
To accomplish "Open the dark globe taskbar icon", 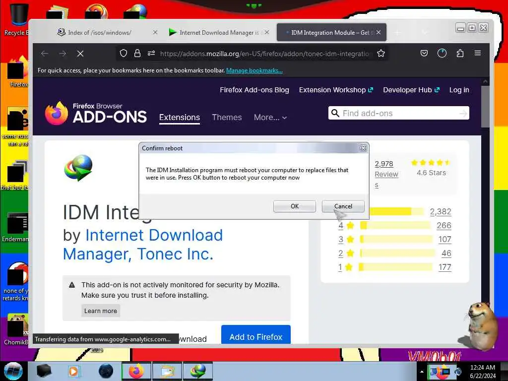I will (x=106, y=371).
